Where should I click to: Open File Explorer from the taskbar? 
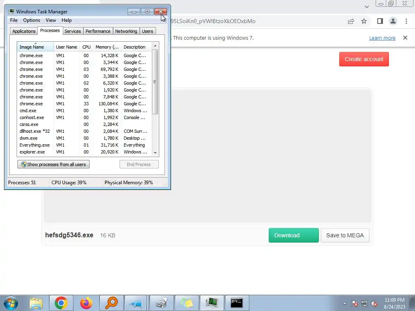tap(36, 303)
